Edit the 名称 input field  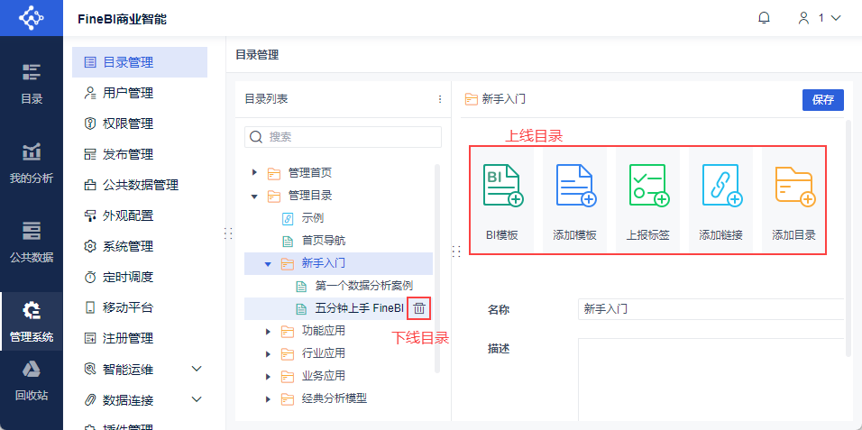[x=711, y=309]
